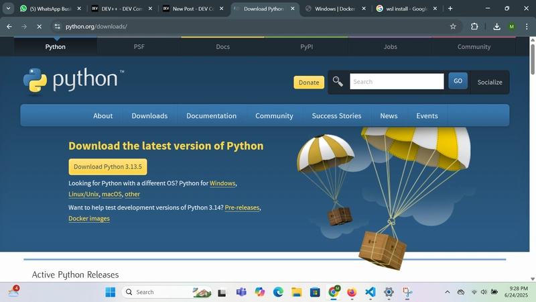Open a new browser tab
536x302 pixels.
450,9
